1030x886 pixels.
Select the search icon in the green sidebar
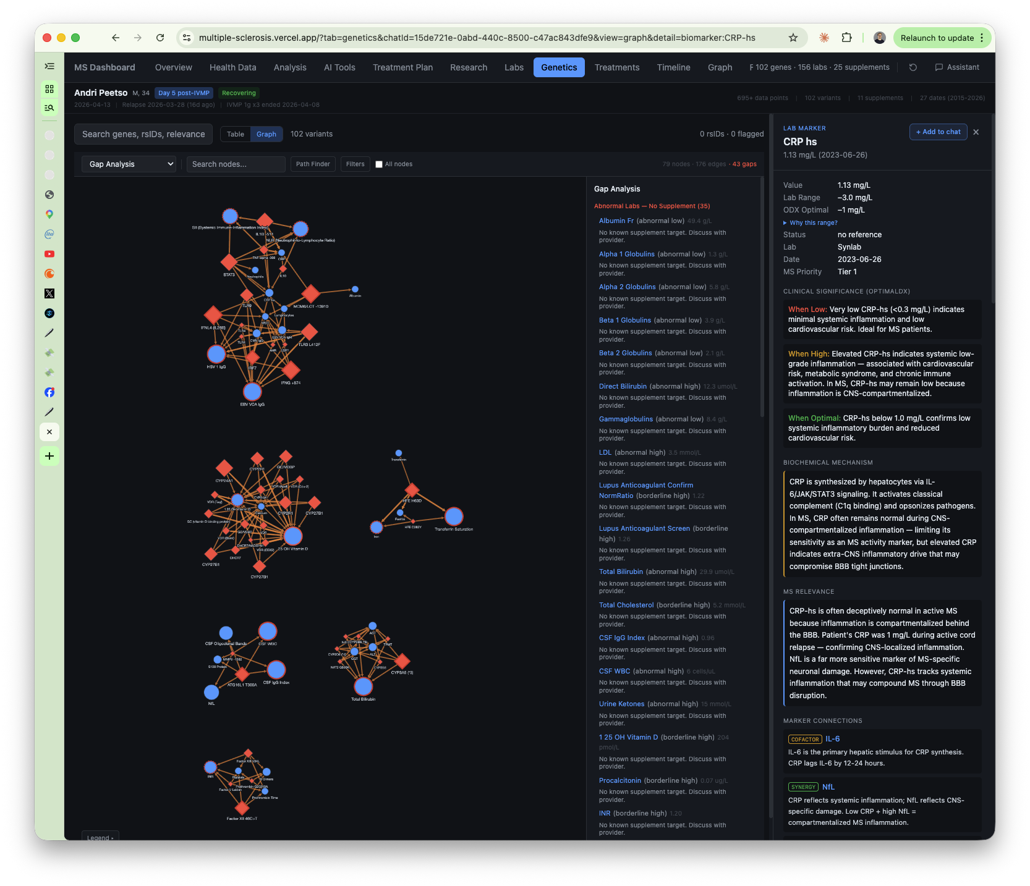coord(49,108)
